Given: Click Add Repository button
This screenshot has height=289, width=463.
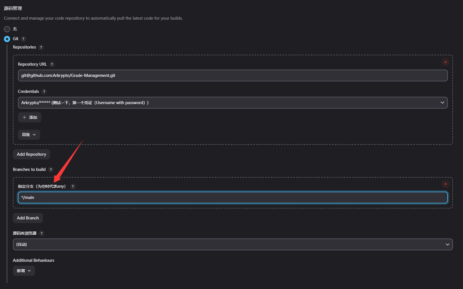Looking at the screenshot, I should click(x=31, y=154).
